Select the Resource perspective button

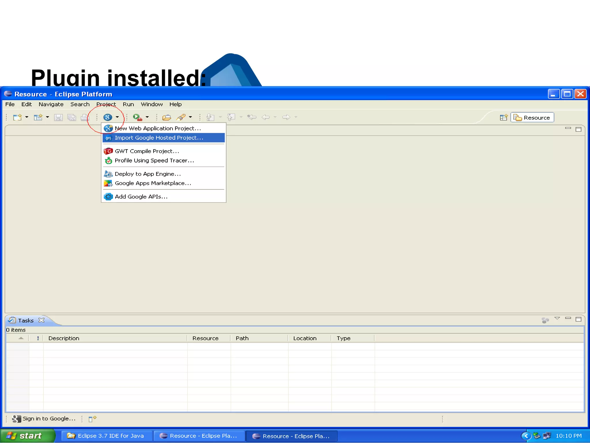coord(532,117)
